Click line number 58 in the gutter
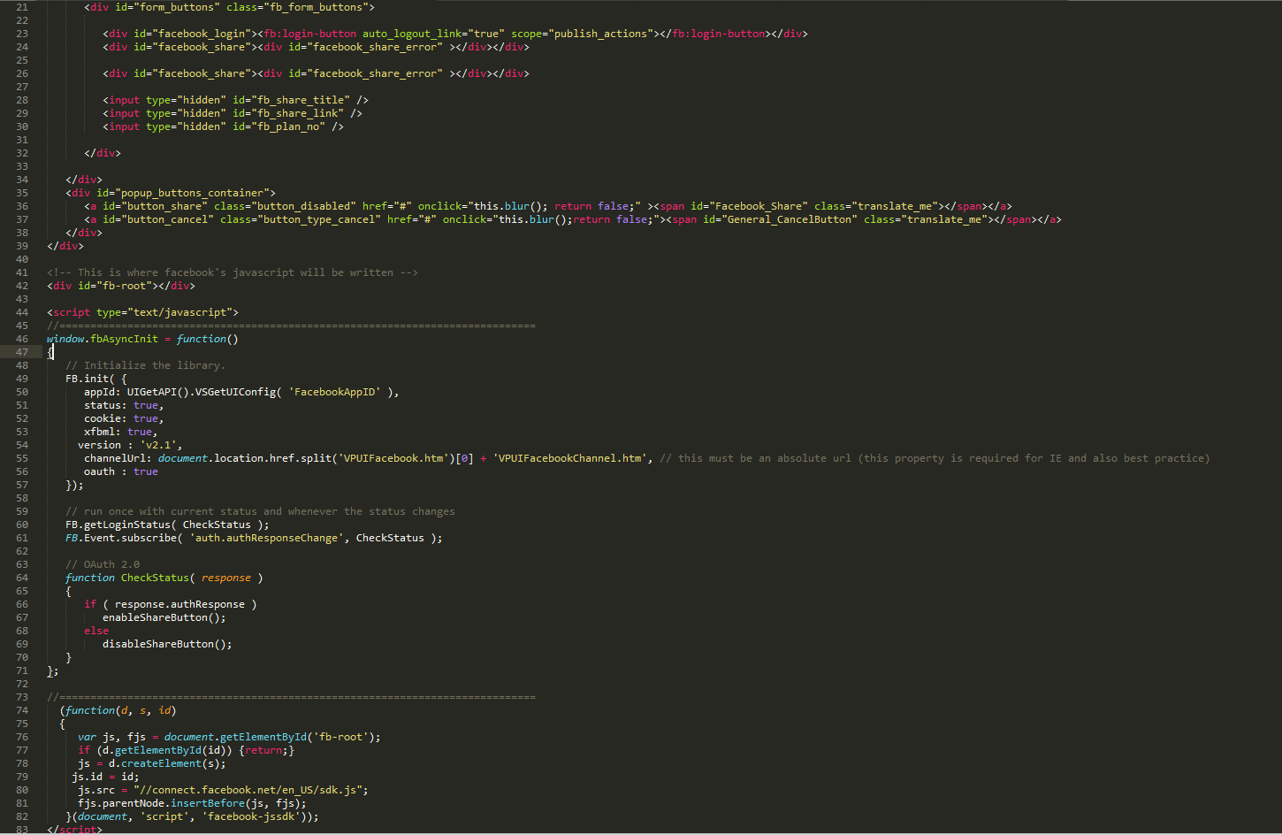The width and height of the screenshot is (1282, 835). (x=22, y=498)
